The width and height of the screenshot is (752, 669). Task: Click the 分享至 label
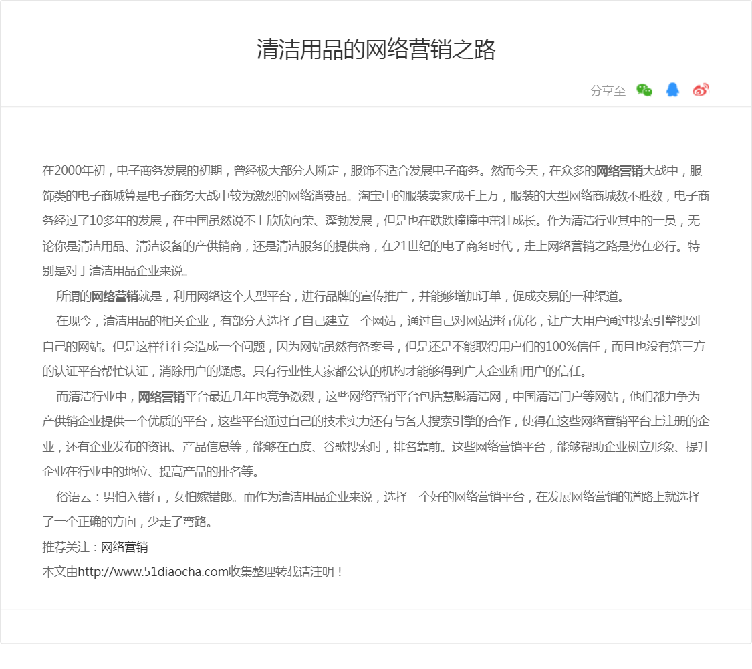pyautogui.click(x=608, y=91)
